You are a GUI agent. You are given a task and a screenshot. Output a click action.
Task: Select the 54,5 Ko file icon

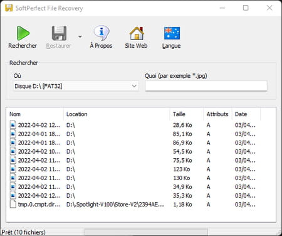tap(13, 151)
